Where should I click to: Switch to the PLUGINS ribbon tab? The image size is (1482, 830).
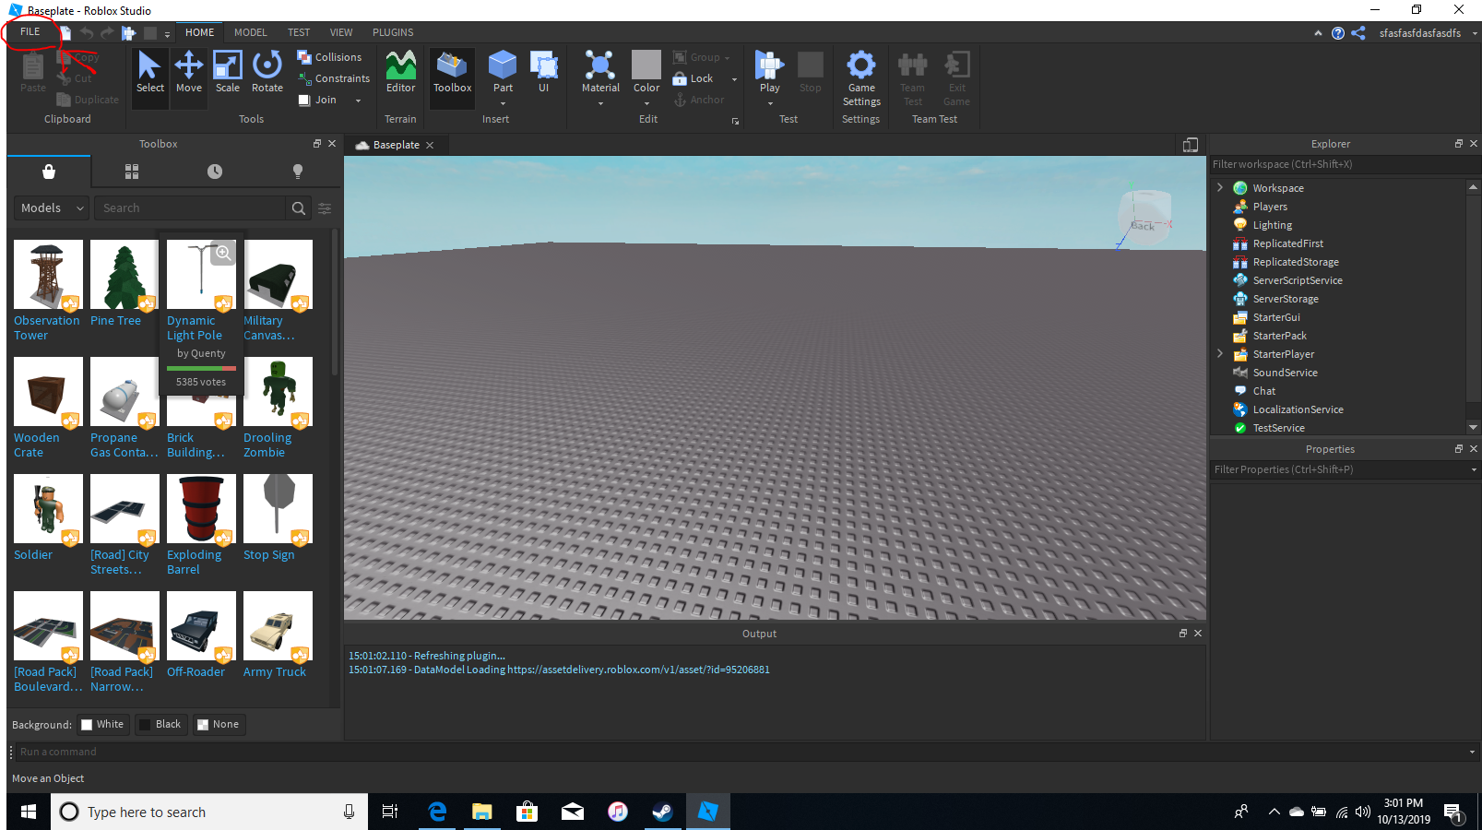(x=393, y=32)
